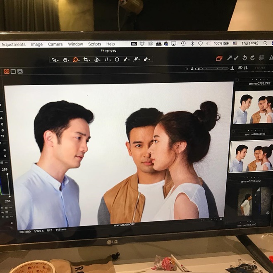This screenshot has width=273, height=273.
Task: Choose the Crop tool
Action: point(86,60)
